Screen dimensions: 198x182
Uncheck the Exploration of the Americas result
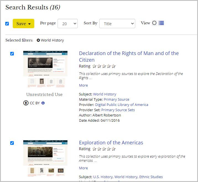[12, 143]
